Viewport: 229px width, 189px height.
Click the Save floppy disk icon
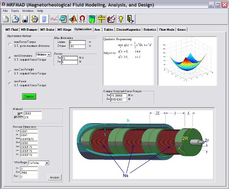(25, 19)
